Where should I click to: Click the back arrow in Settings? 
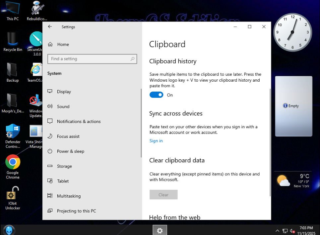click(50, 27)
